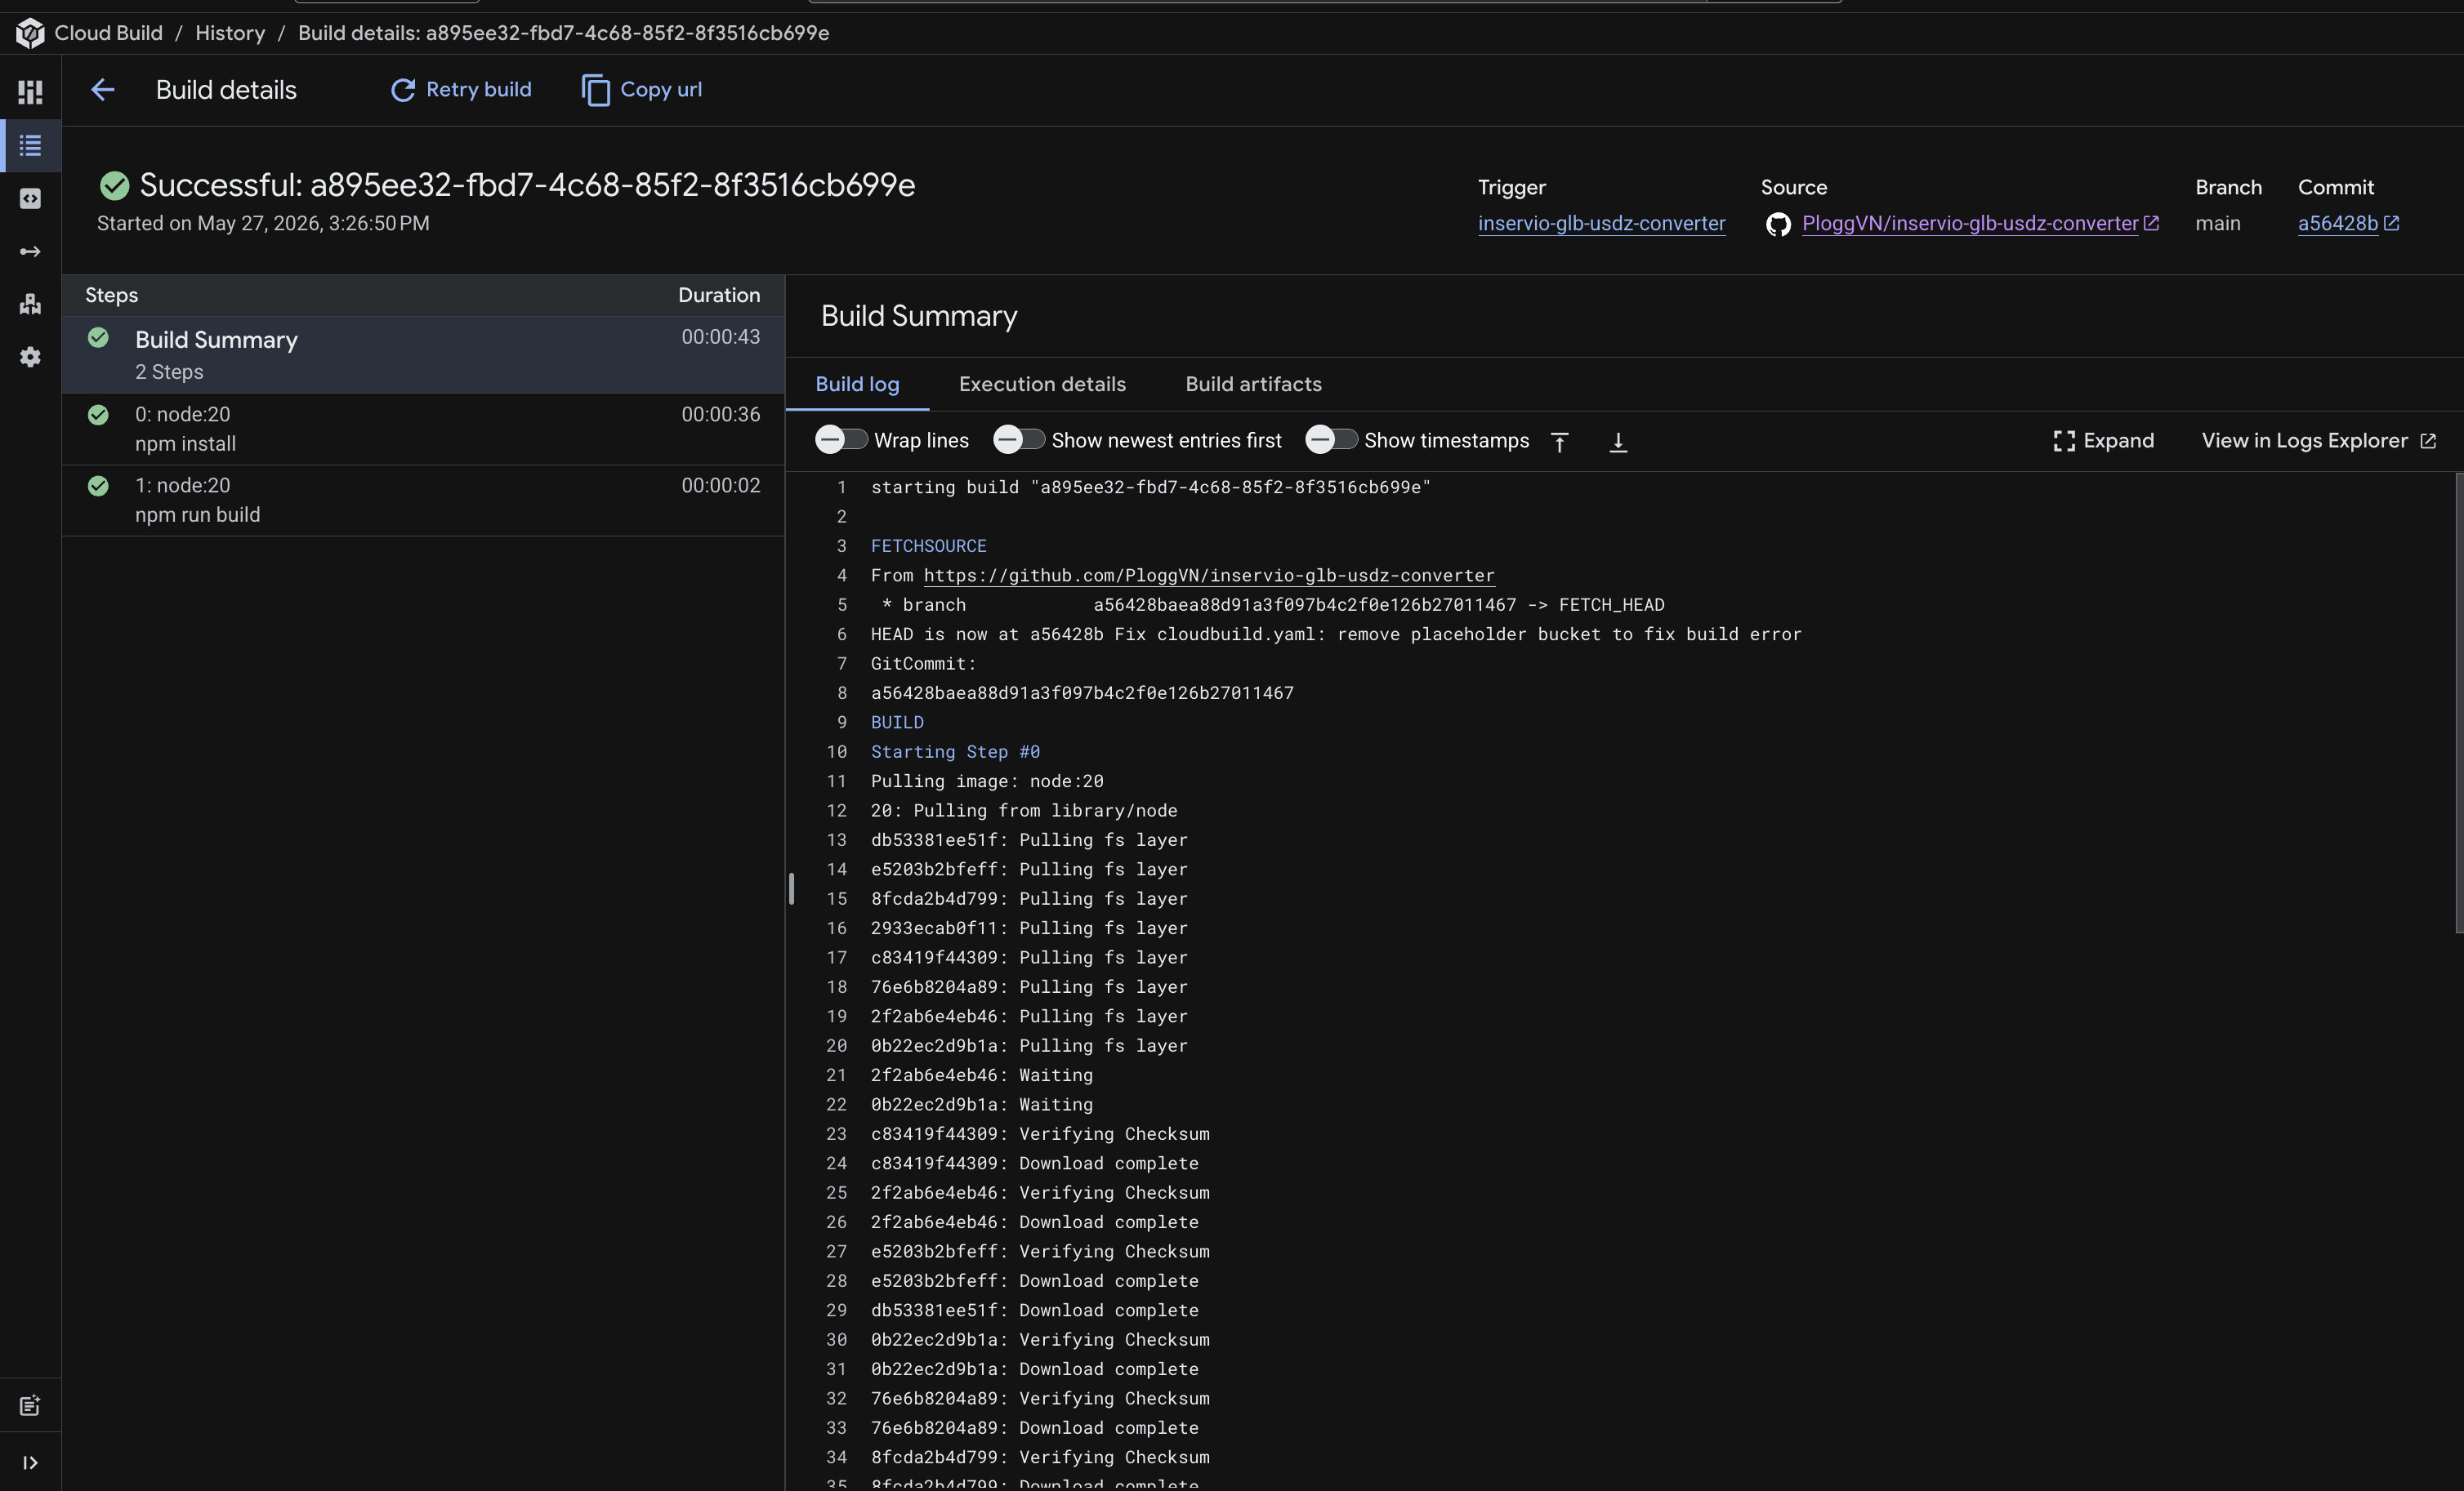The image size is (2464, 1491).
Task: Switch to the Execution details tab
Action: (1042, 385)
